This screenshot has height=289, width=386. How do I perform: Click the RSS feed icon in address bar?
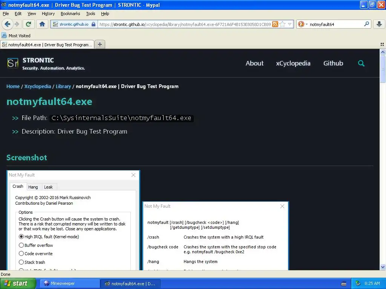pyautogui.click(x=275, y=24)
